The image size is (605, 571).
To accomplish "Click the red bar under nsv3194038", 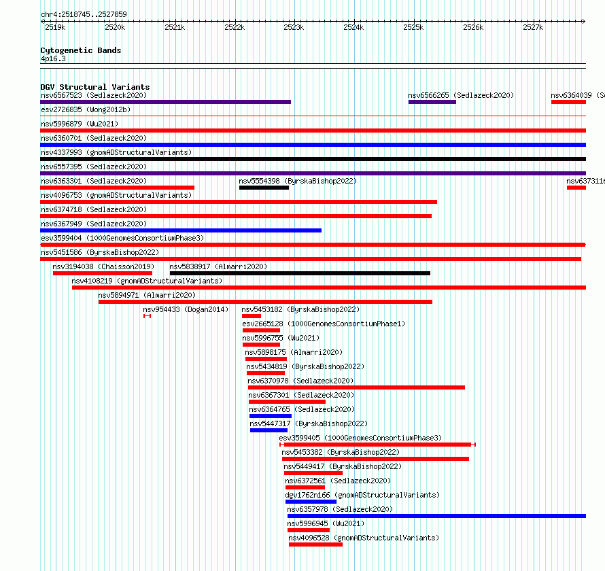I will coord(103,273).
